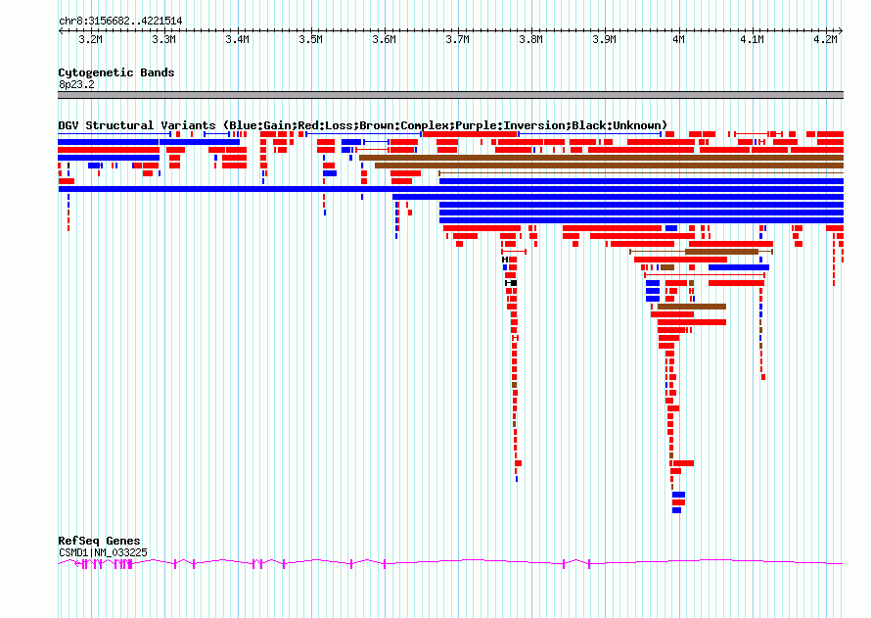Viewport: 871px width, 618px height.
Task: Click the right arrow at ruler end
Action: click(x=841, y=30)
